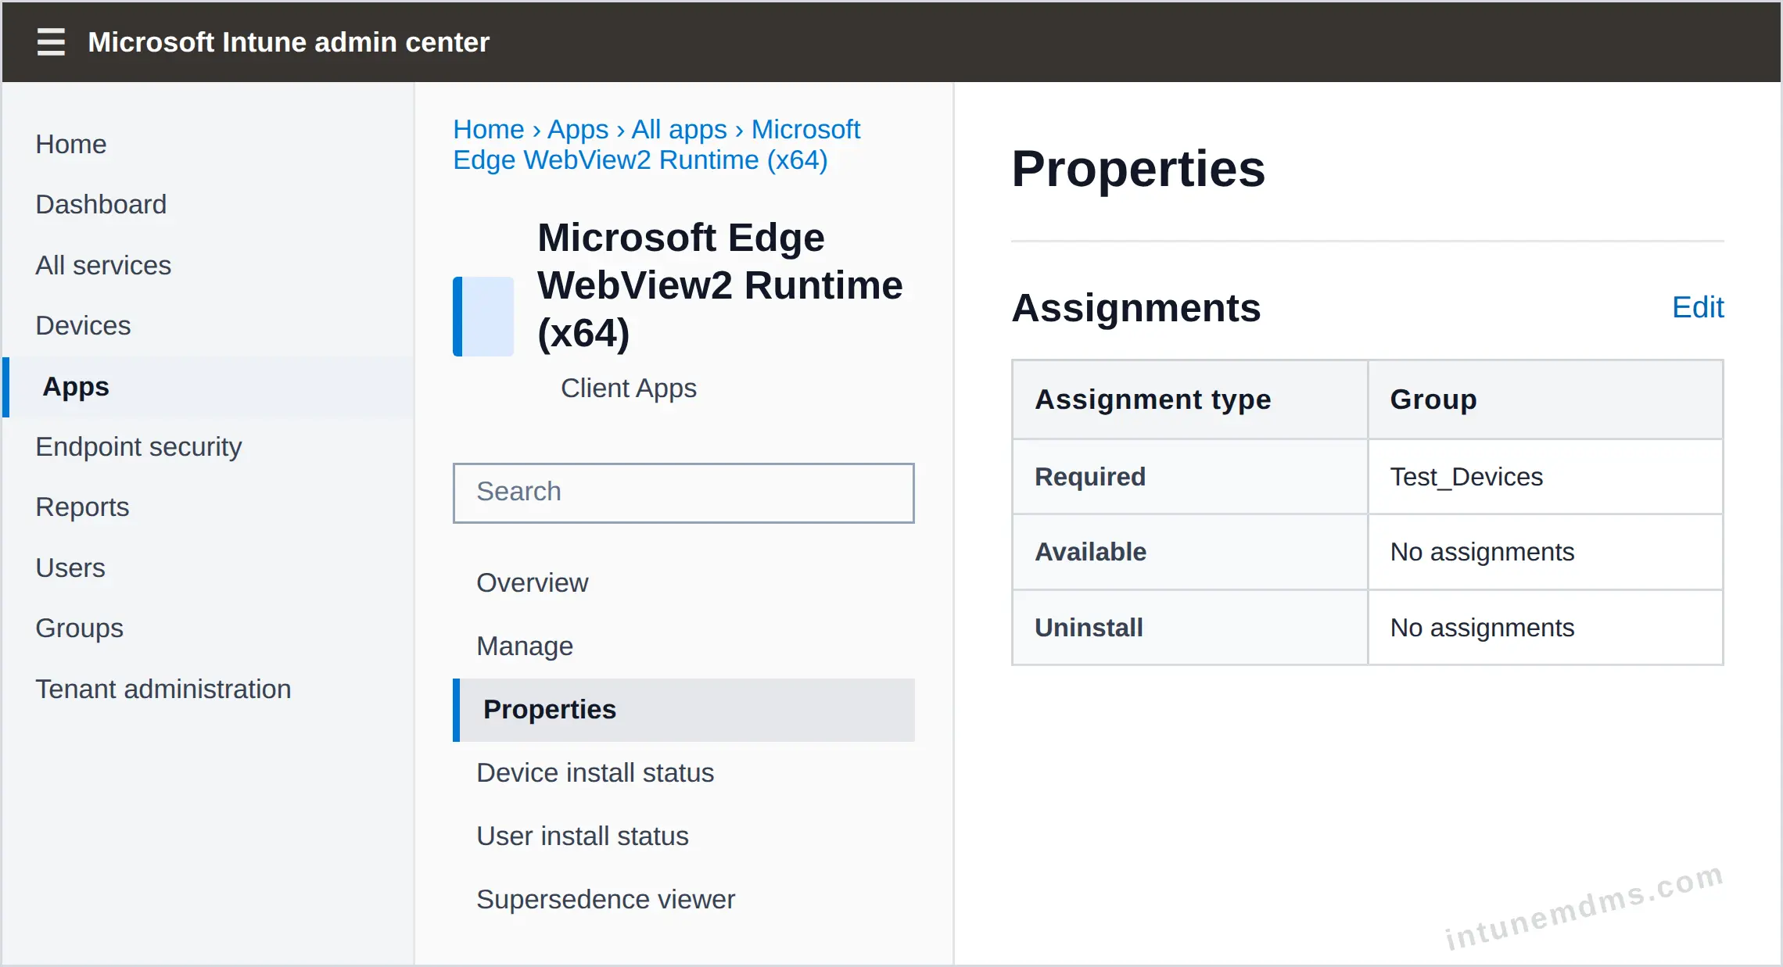Click the Microsoft Edge WebView2 Runtime (x64) heading
The width and height of the screenshot is (1783, 967).
tap(719, 285)
